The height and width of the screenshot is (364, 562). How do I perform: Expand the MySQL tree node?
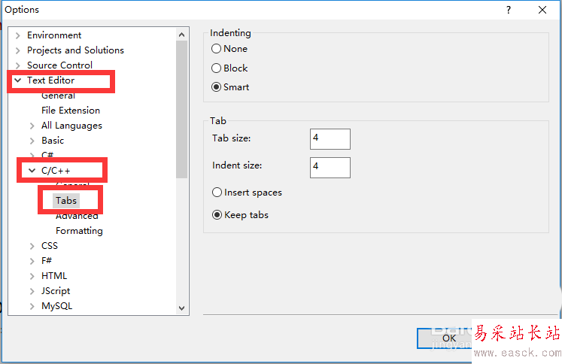click(32, 306)
